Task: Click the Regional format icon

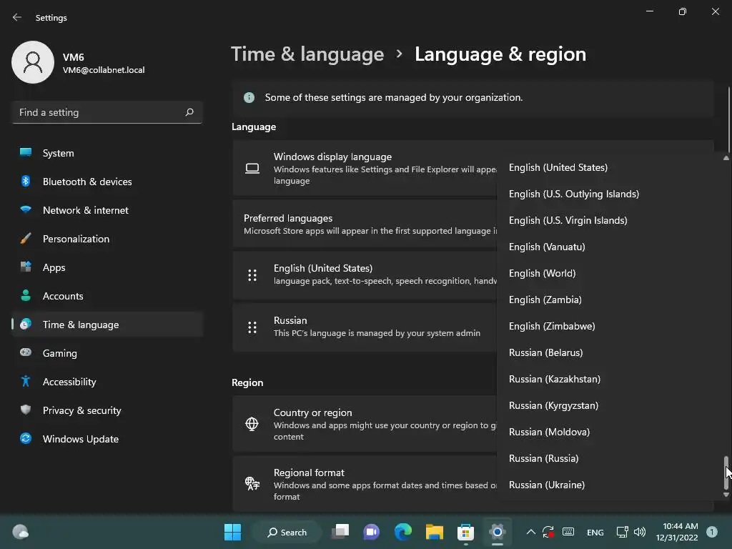Action: tap(252, 484)
